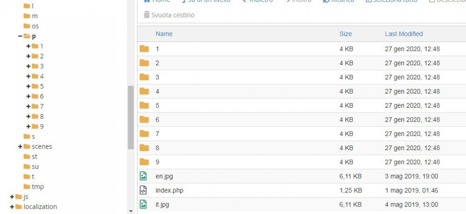Select folder 1 icon in the file list
This screenshot has width=466, height=214.
tap(144, 49)
